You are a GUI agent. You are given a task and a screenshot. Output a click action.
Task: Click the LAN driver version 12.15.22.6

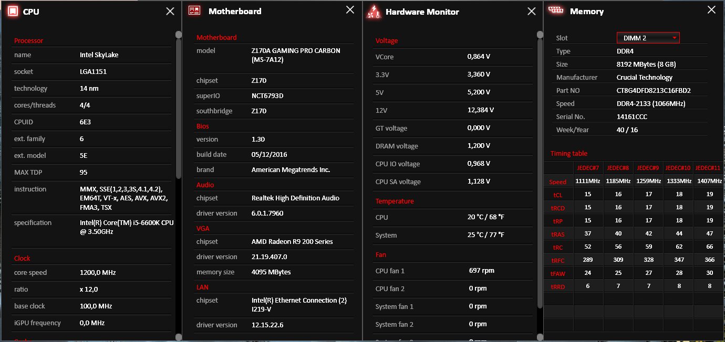pos(267,325)
